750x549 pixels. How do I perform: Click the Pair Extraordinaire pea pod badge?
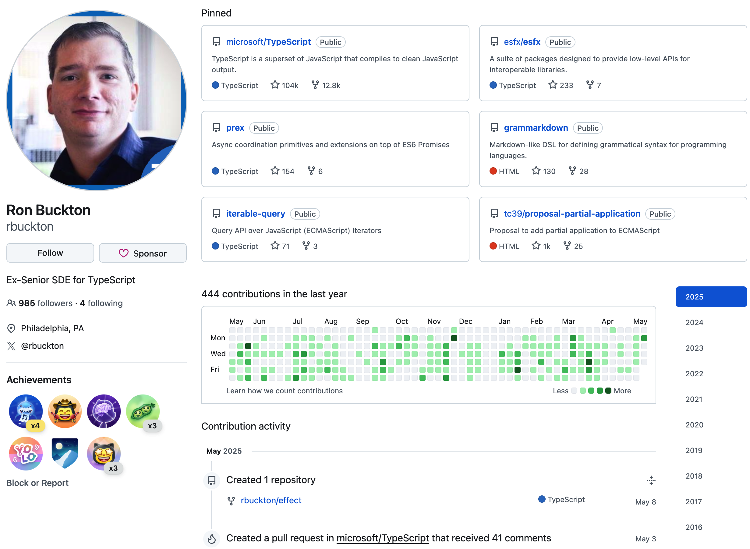pyautogui.click(x=143, y=411)
